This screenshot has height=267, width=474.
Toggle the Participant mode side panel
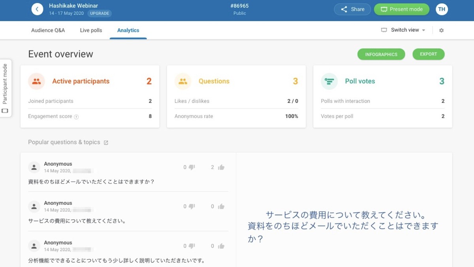(5, 88)
